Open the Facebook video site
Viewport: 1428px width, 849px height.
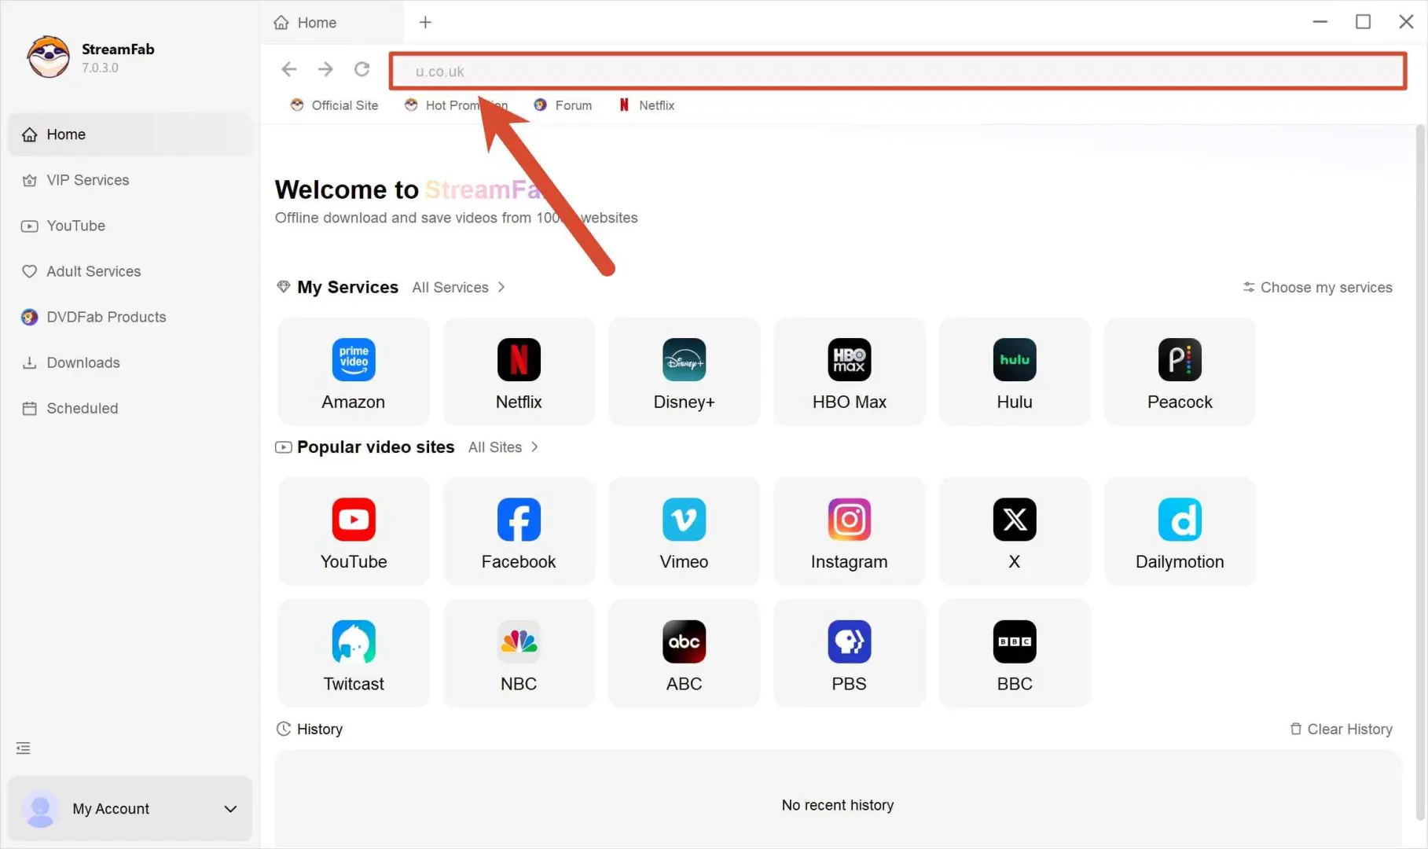click(x=519, y=531)
